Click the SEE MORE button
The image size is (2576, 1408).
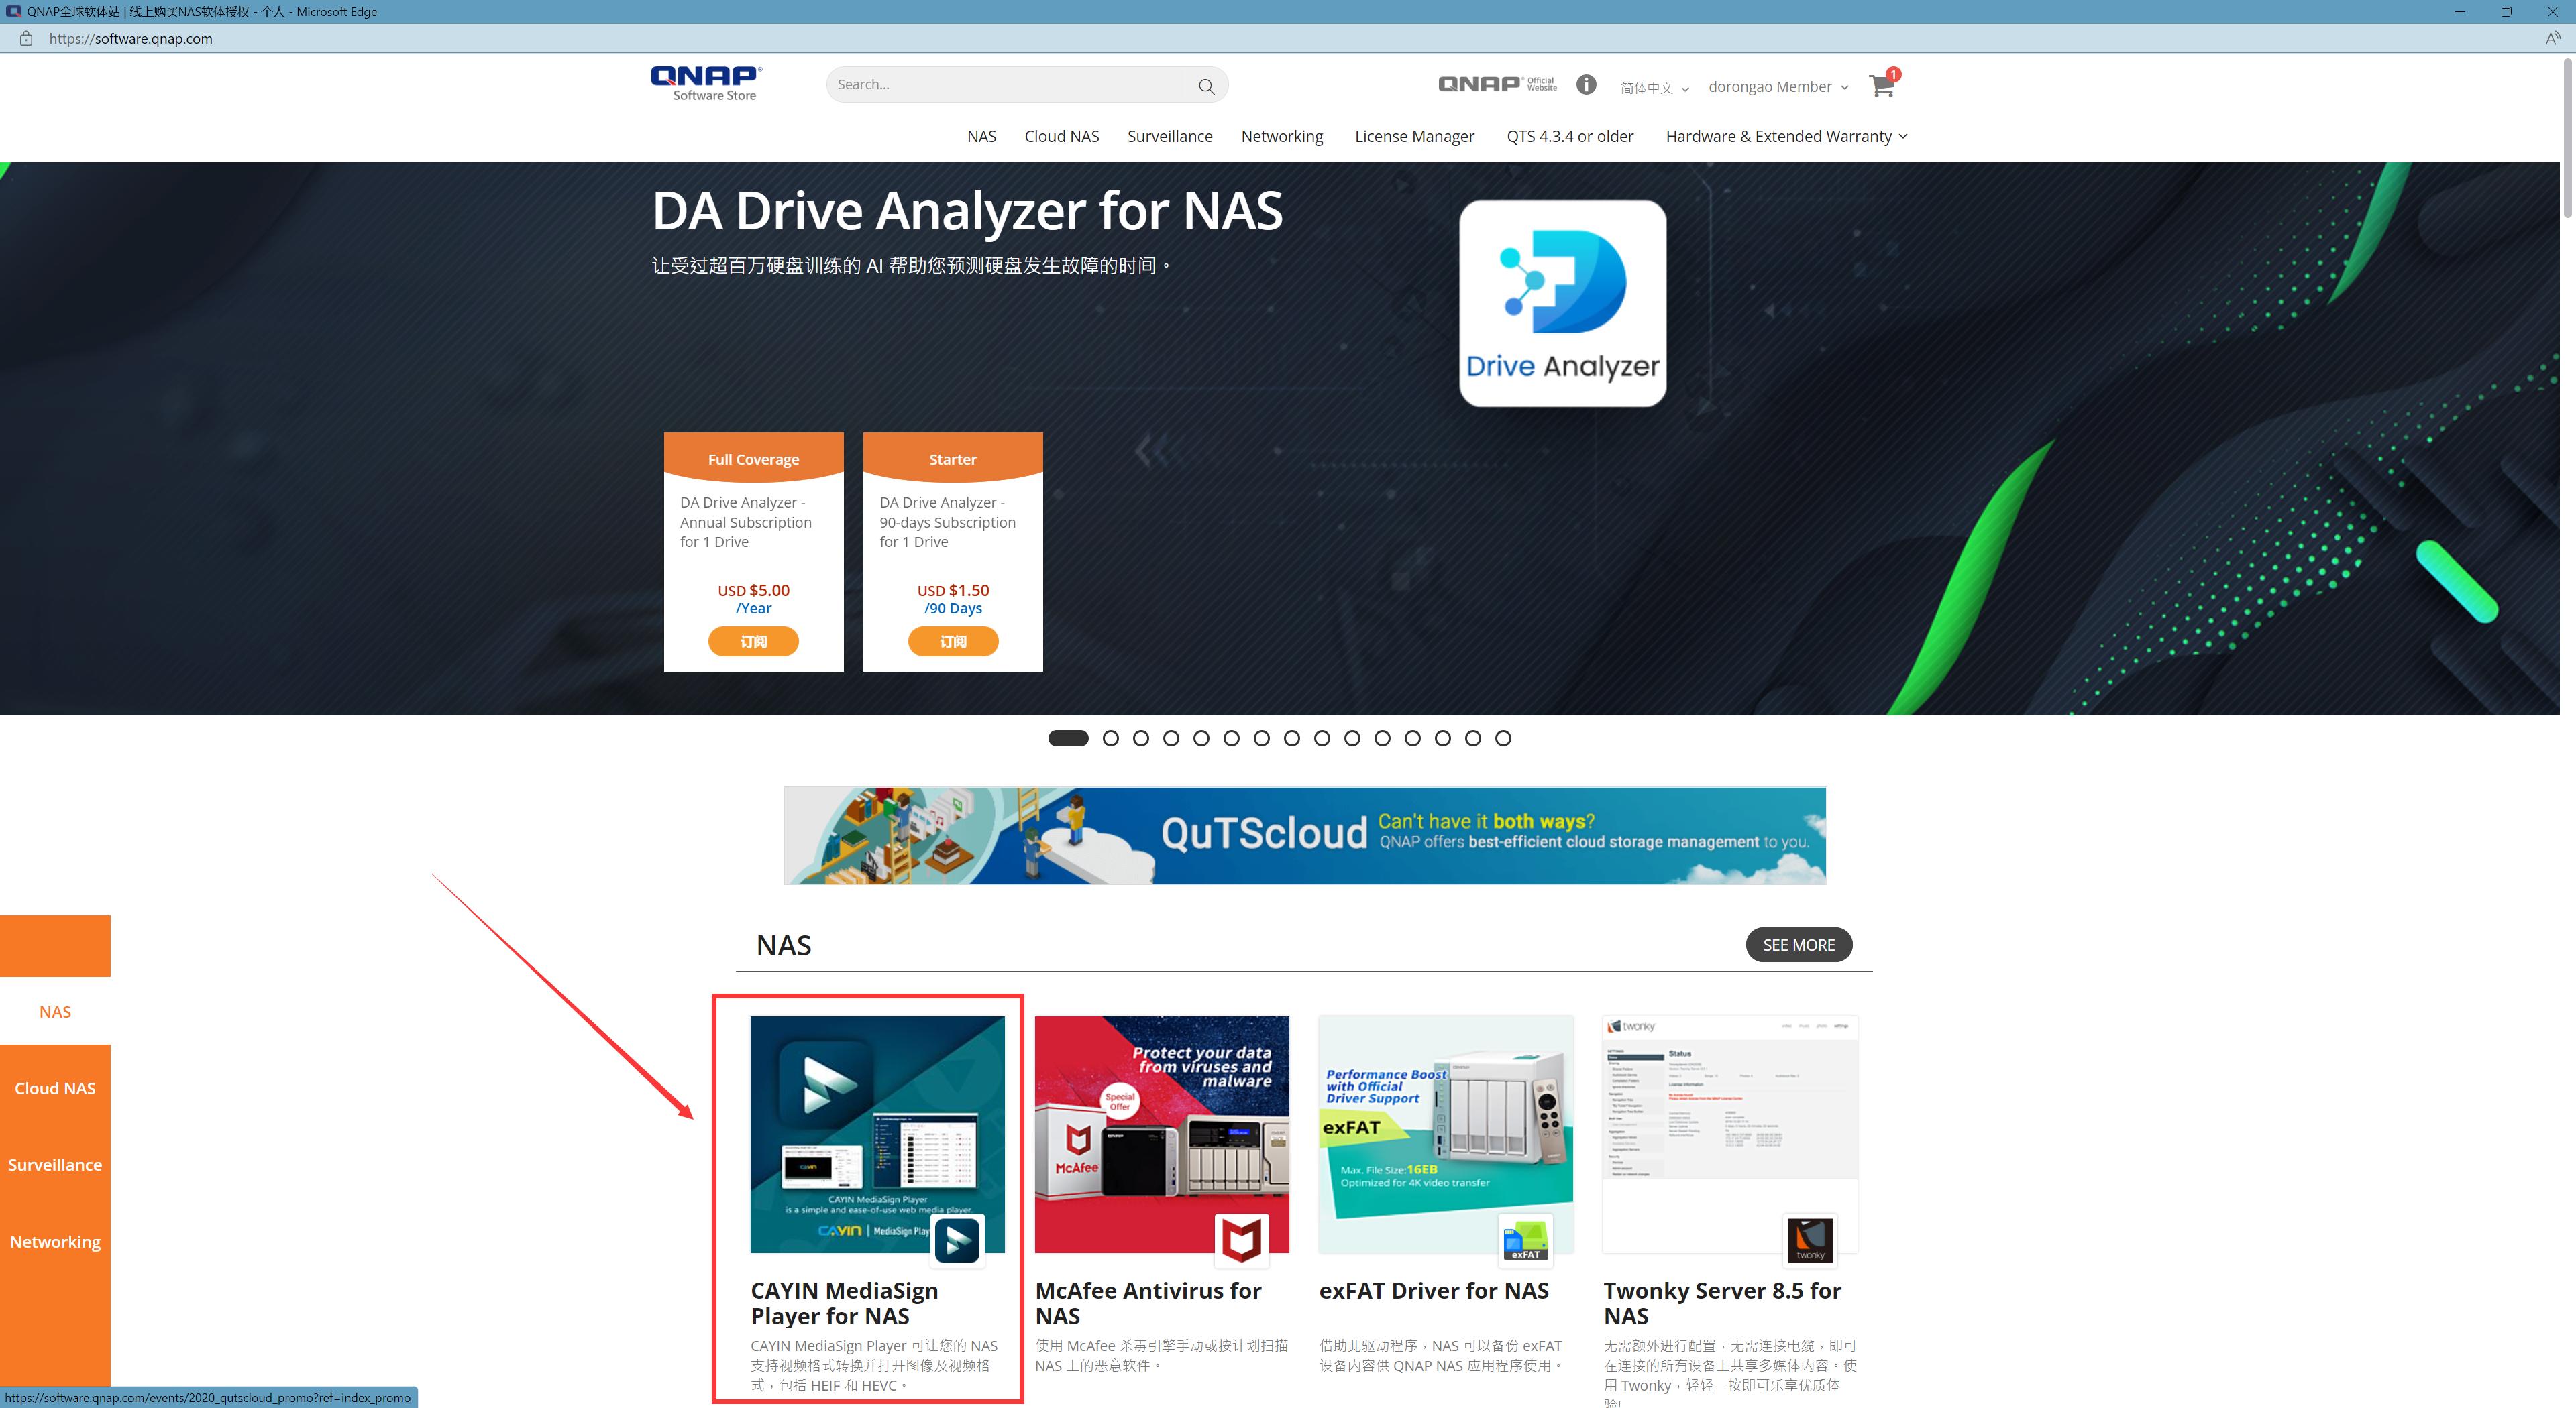pyautogui.click(x=1798, y=945)
